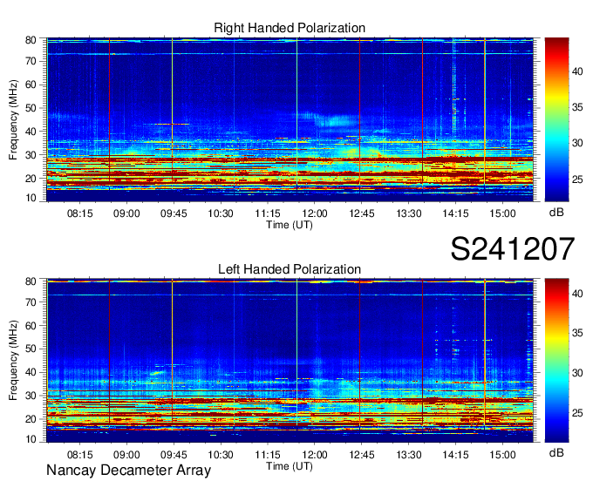Click the dB unit label of Right Handed color bar
Viewport: 593px width, 481px height.
[x=556, y=213]
